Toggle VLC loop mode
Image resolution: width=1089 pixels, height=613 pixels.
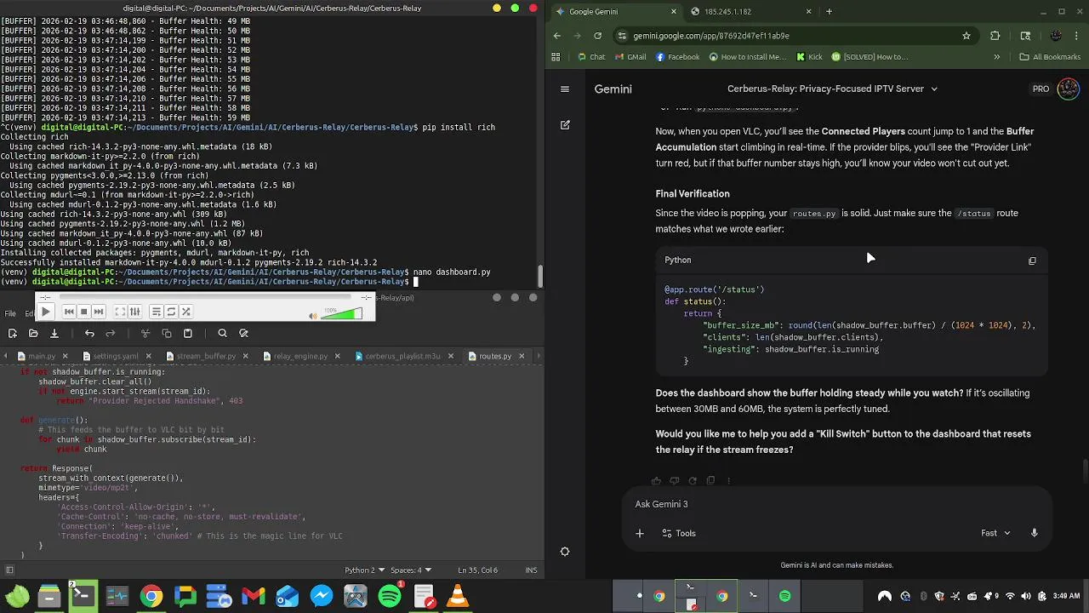[x=171, y=312]
